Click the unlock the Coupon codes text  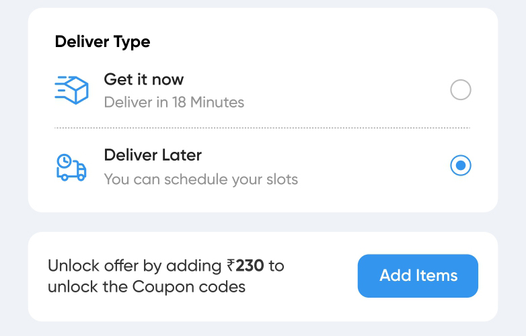(147, 287)
